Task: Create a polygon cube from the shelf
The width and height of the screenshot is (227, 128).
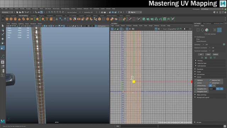Action: click(11, 19)
